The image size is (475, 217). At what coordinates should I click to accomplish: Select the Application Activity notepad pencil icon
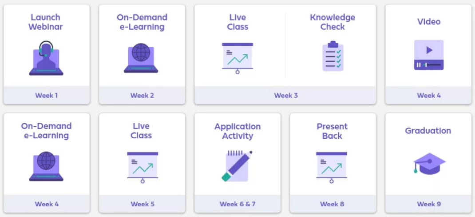point(237,166)
